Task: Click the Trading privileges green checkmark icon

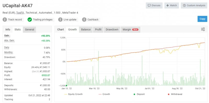Action: [30, 20]
